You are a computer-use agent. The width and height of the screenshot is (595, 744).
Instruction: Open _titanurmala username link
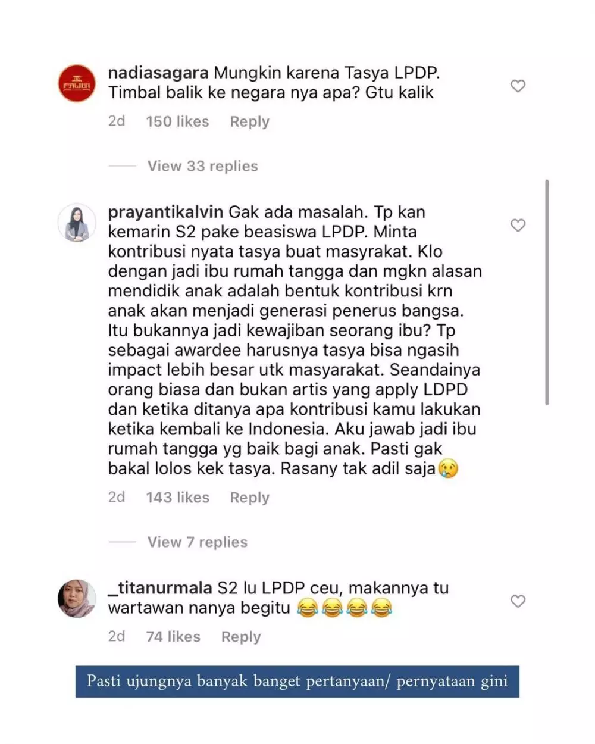coord(160,588)
